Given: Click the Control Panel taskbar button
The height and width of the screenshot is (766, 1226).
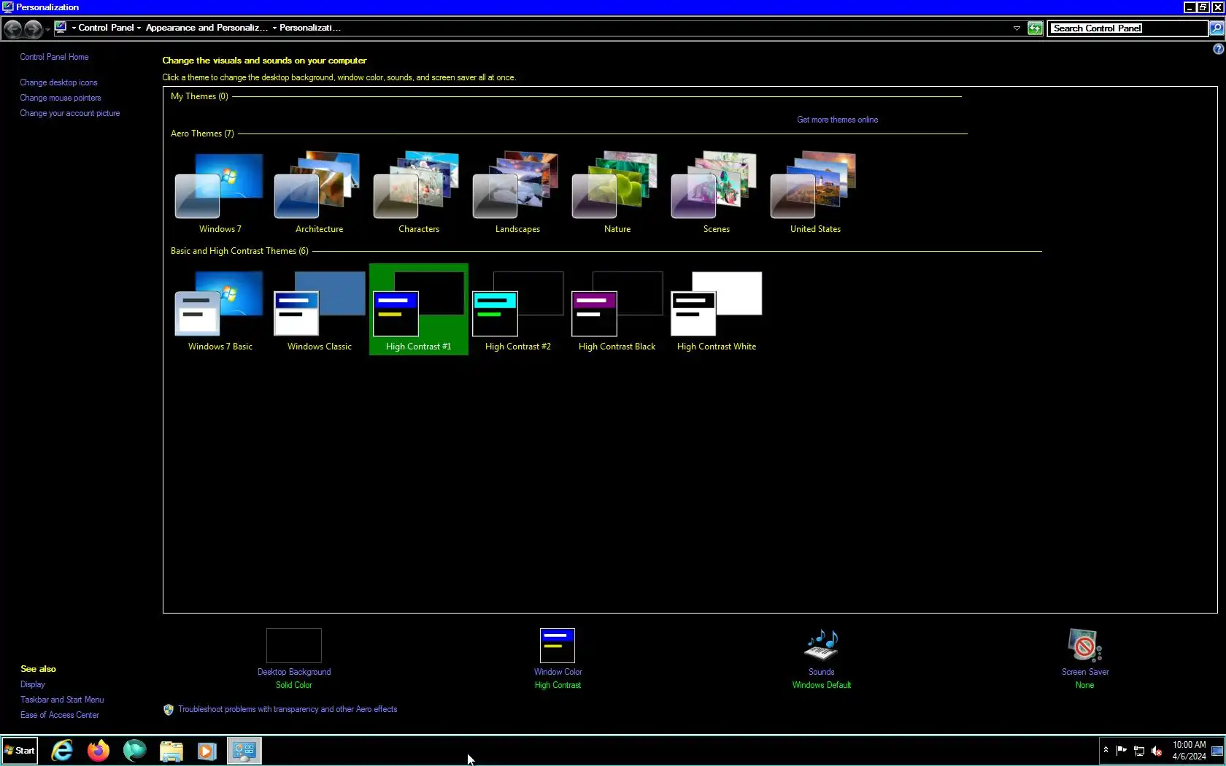Looking at the screenshot, I should click(244, 751).
